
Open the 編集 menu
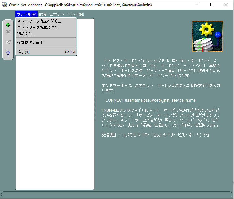coord(43,15)
